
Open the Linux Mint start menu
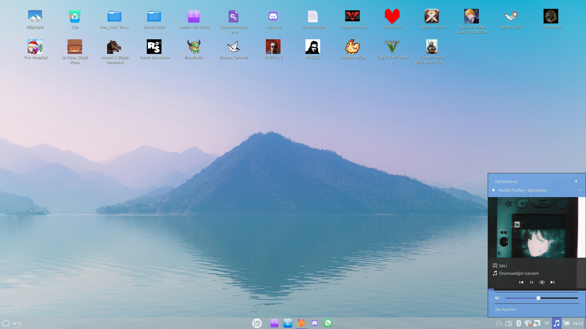tap(257, 323)
